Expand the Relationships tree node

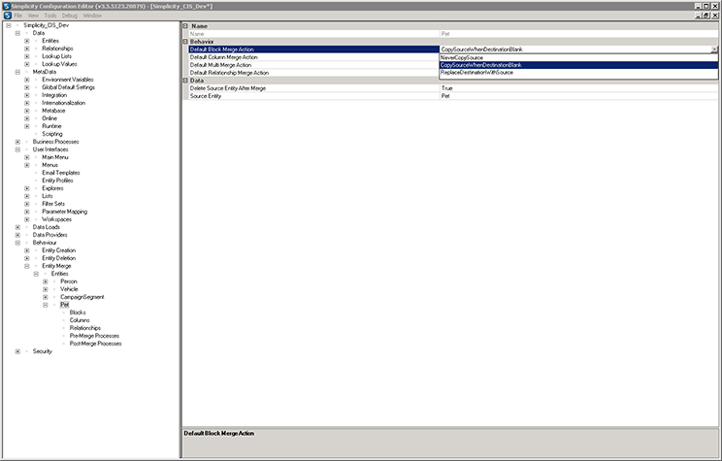click(27, 49)
